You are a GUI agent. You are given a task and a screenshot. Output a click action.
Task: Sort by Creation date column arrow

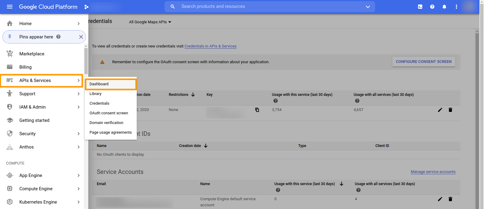tap(206, 146)
